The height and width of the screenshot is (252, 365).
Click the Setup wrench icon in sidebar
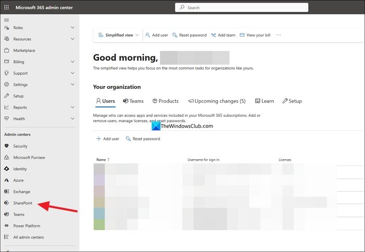[6, 95]
